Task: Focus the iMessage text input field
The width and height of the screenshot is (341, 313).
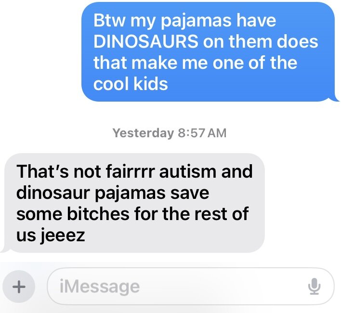Action: tap(191, 286)
